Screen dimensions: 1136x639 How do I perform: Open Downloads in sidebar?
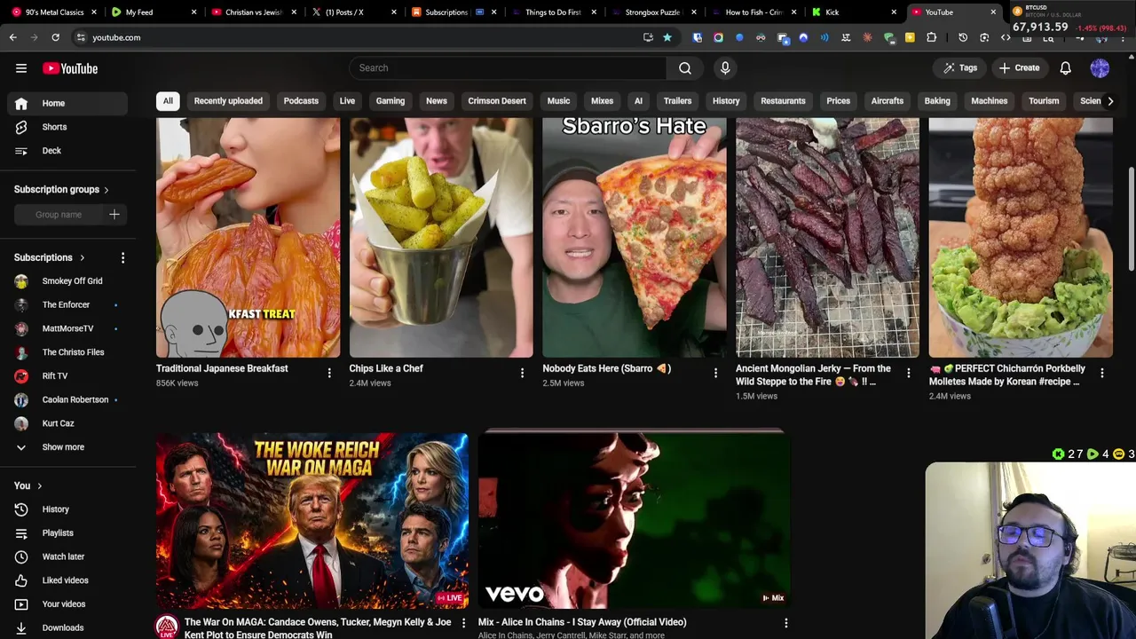coord(67,627)
